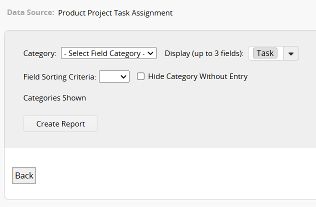Click Product Project Task Assignment text
This screenshot has width=316, height=207.
tap(115, 13)
